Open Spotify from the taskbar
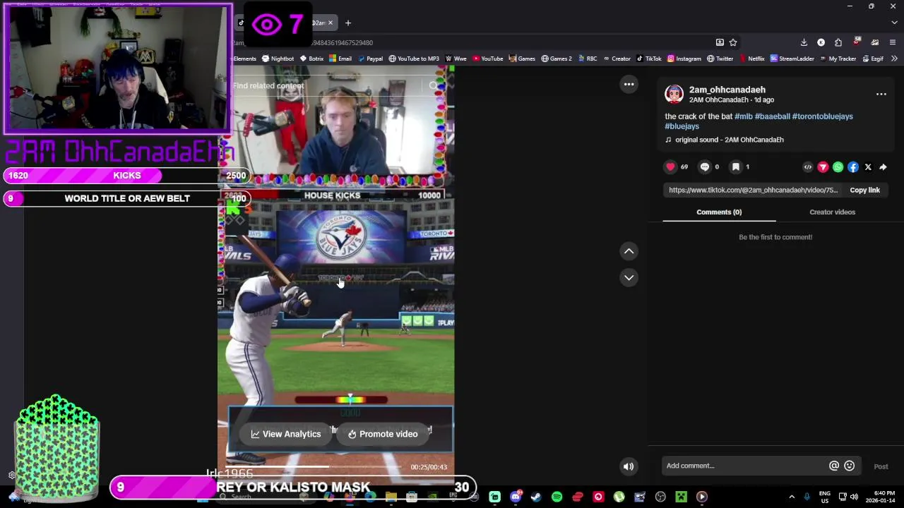 coord(557,497)
